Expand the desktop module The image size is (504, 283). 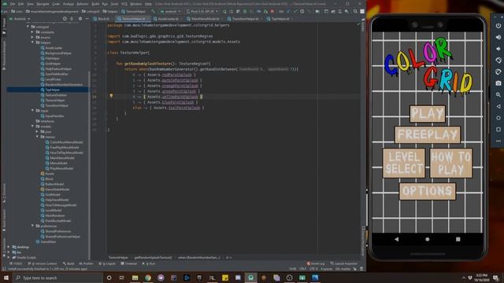pyautogui.click(x=9, y=247)
